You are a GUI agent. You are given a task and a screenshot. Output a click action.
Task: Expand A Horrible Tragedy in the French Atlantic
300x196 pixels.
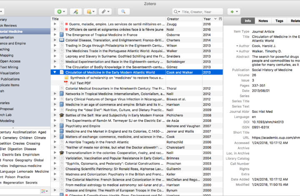tap(55, 142)
